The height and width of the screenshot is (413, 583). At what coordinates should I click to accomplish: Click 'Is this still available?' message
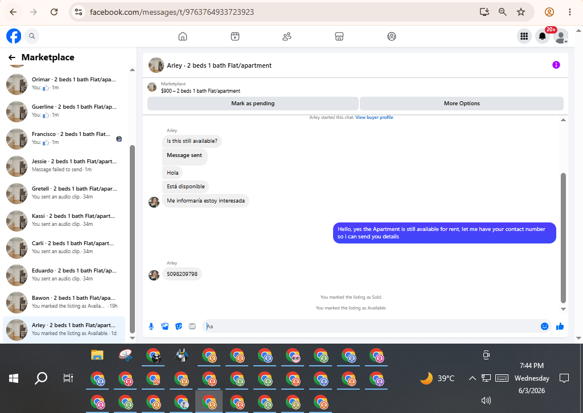pyautogui.click(x=192, y=141)
